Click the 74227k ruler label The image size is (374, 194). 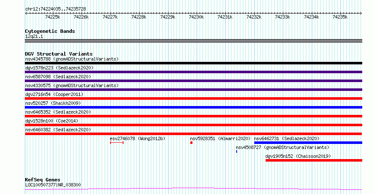pos(110,17)
